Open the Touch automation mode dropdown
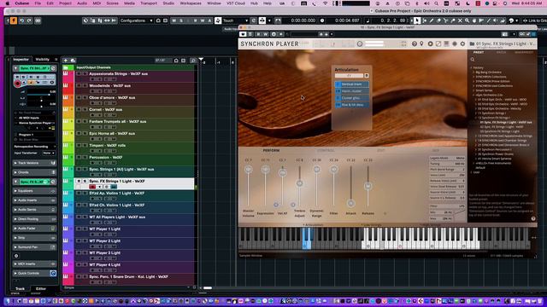This screenshot has height=307, width=547. click(x=236, y=20)
